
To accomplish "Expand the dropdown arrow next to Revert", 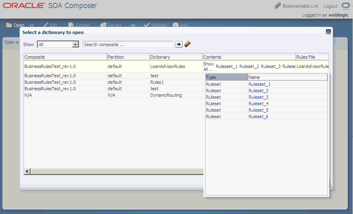I will (133, 25).
